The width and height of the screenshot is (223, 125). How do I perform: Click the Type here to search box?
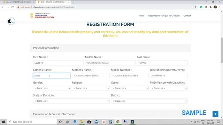pos(32,122)
